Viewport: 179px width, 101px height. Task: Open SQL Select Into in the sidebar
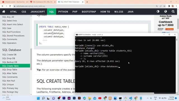(x=10, y=21)
